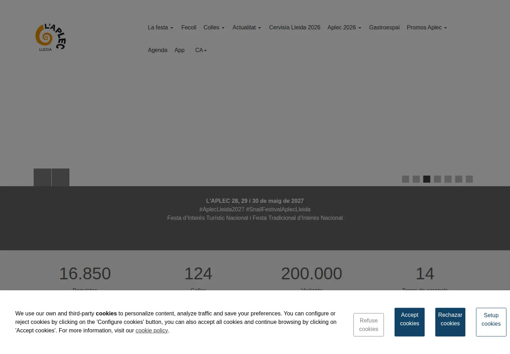
Task: Switch to the fourth carousel slide indicator
Action: pyautogui.click(x=437, y=179)
